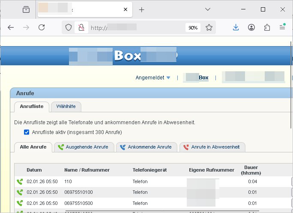Show the Ausgehende Anrufe tab
This screenshot has width=293, height=213.
[84, 147]
